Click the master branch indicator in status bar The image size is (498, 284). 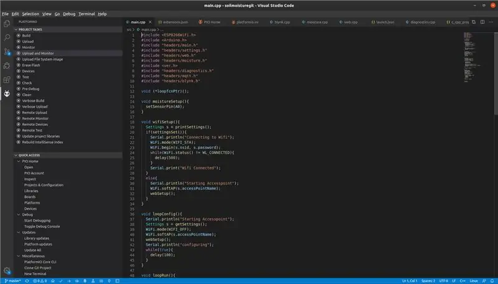tap(12, 281)
